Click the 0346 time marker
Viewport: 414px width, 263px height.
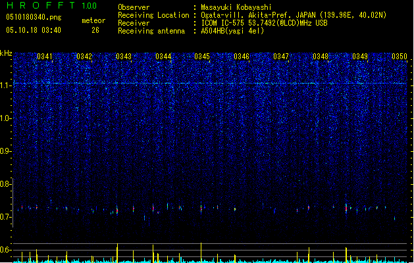242,56
